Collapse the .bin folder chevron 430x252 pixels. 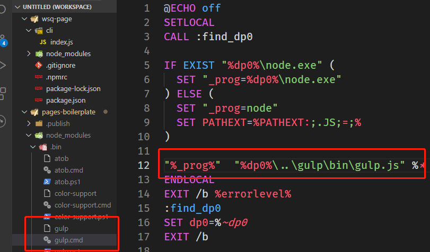33,147
